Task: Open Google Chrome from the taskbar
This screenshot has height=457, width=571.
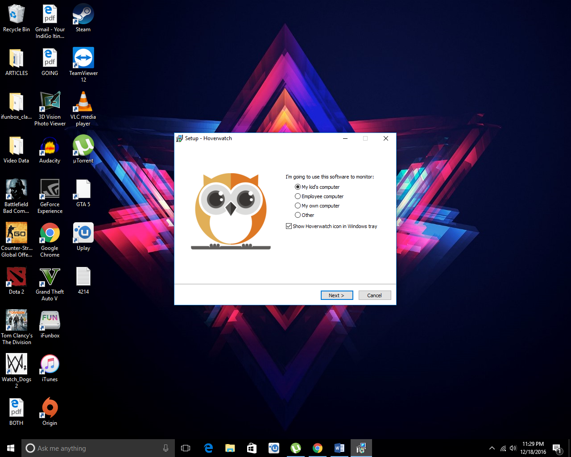Action: pos(318,448)
